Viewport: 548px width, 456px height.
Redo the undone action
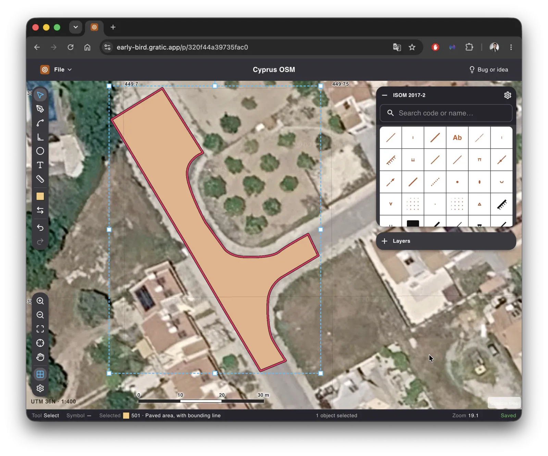pos(40,242)
